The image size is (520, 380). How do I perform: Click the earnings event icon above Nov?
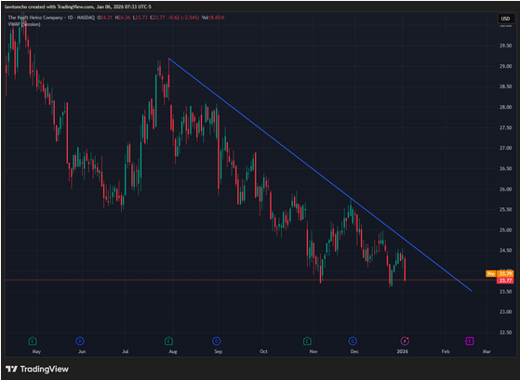tap(307, 341)
